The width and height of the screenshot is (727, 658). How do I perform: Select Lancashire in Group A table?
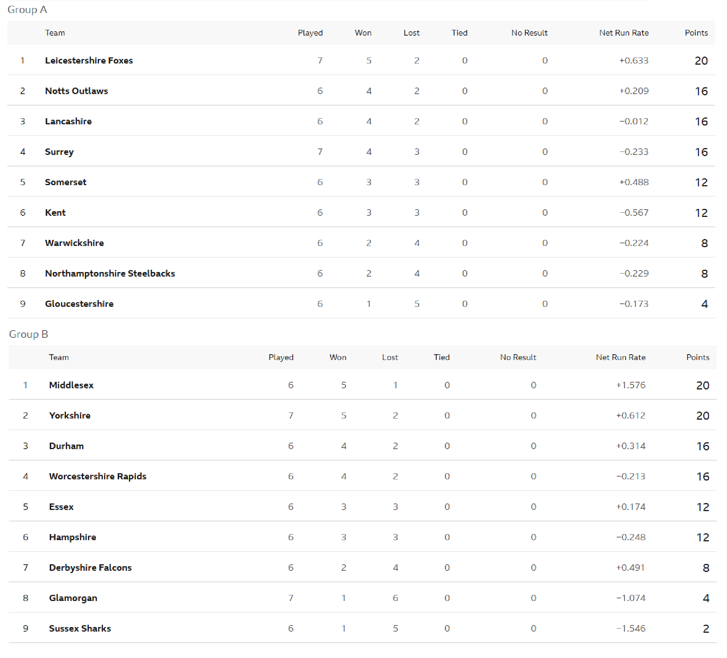click(68, 121)
